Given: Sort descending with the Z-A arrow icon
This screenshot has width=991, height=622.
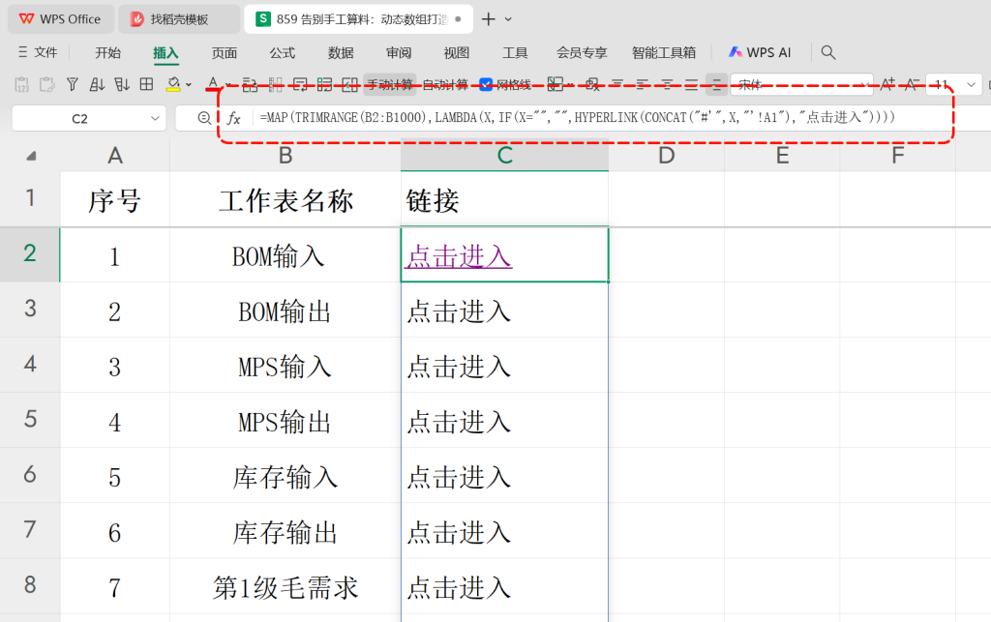Looking at the screenshot, I should click(121, 84).
